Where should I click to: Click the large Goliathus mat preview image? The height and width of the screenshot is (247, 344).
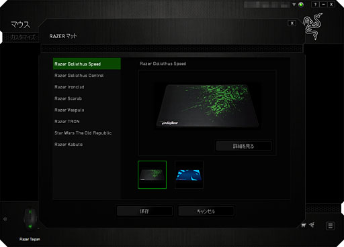click(208, 106)
